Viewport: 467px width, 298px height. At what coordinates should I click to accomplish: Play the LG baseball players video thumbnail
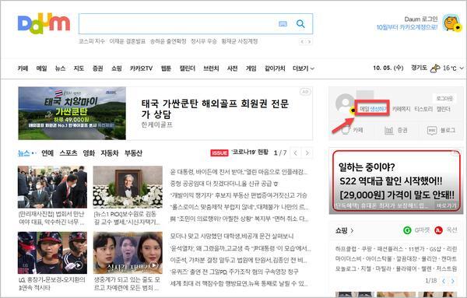pyautogui.click(x=52, y=253)
